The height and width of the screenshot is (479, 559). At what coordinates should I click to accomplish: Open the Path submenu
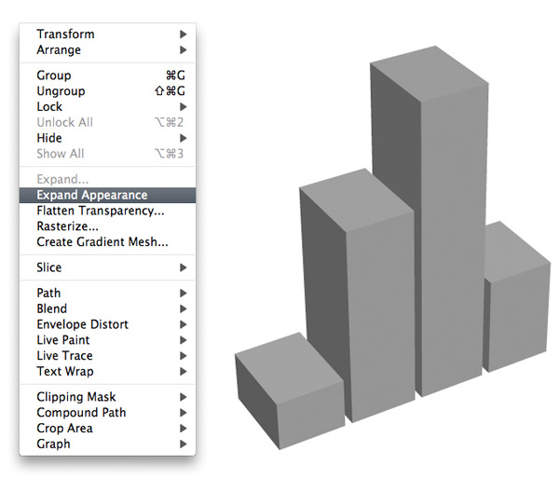coord(108,294)
